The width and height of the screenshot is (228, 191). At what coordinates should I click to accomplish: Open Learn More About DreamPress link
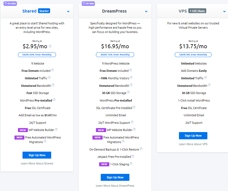coord(115,186)
